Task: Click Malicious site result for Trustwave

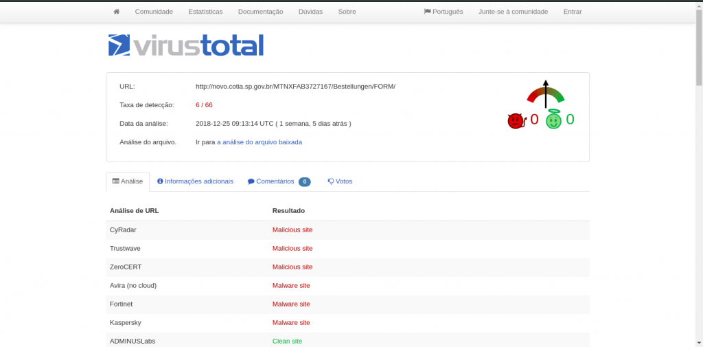Action: [x=292, y=248]
